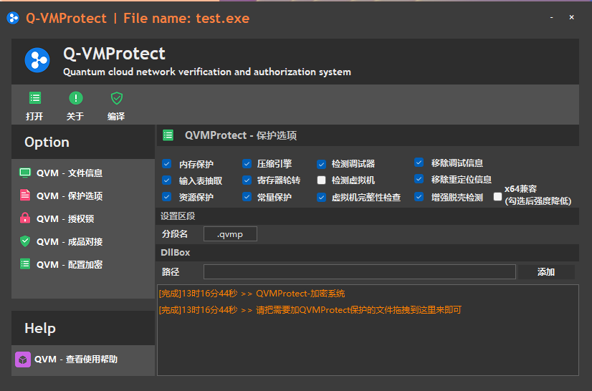Uncheck 移除调试信息 option
The height and width of the screenshot is (391, 592).
tap(419, 163)
